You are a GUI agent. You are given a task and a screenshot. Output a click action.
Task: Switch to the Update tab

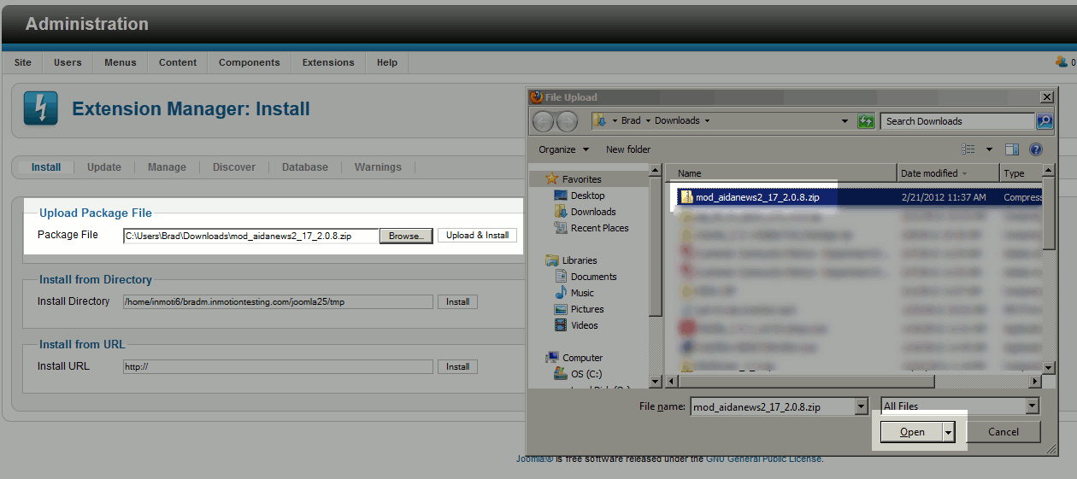(104, 167)
